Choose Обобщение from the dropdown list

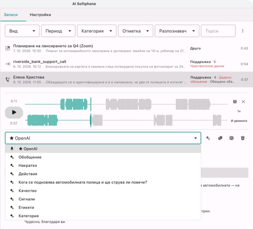[103, 157]
